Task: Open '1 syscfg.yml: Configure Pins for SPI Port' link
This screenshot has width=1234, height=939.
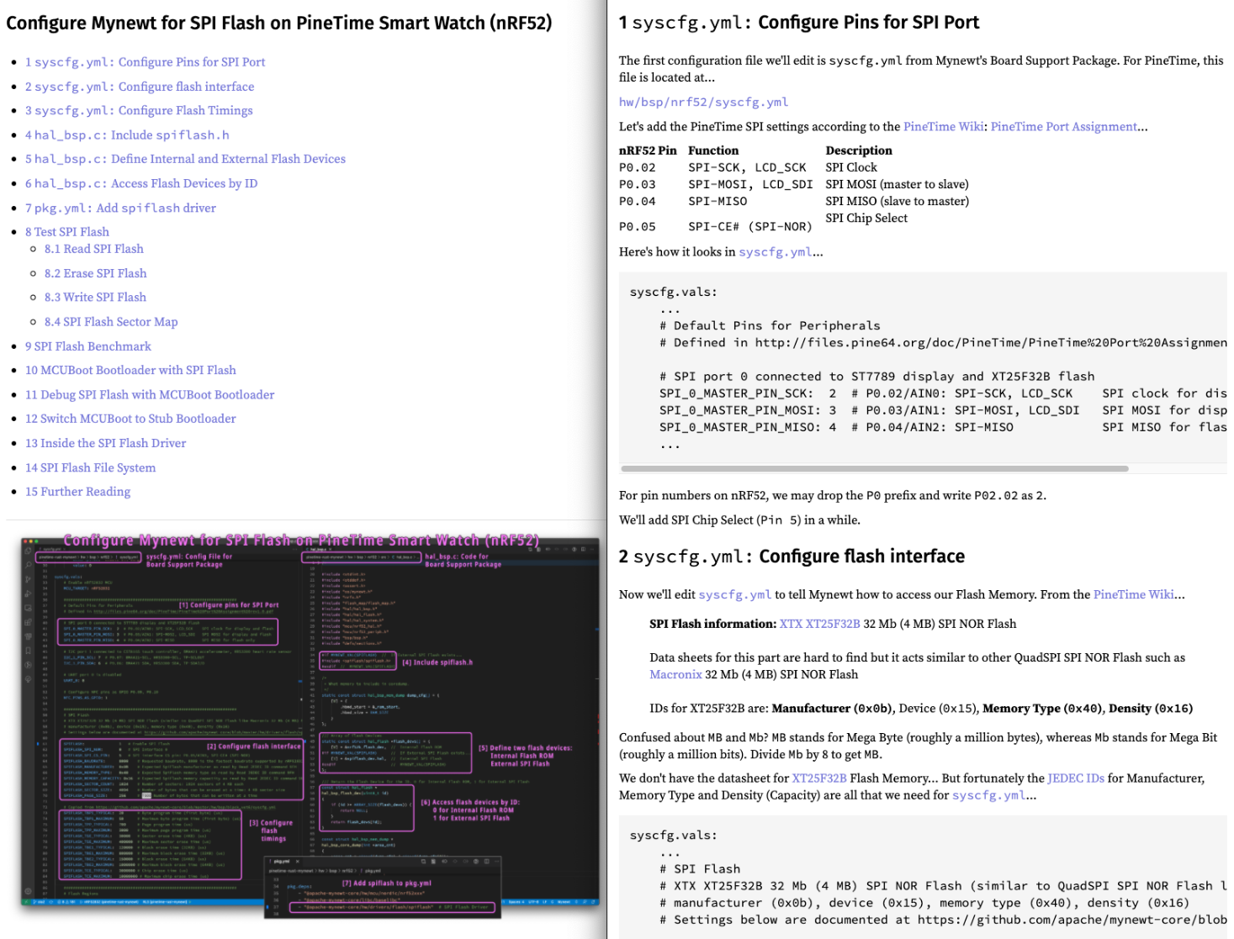Action: tap(145, 62)
